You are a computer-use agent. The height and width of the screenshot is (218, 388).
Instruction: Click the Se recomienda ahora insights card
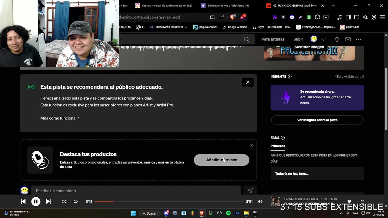(x=317, y=97)
